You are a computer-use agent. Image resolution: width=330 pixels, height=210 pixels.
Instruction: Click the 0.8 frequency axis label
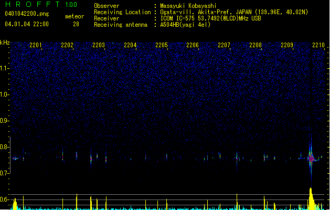click(5, 147)
